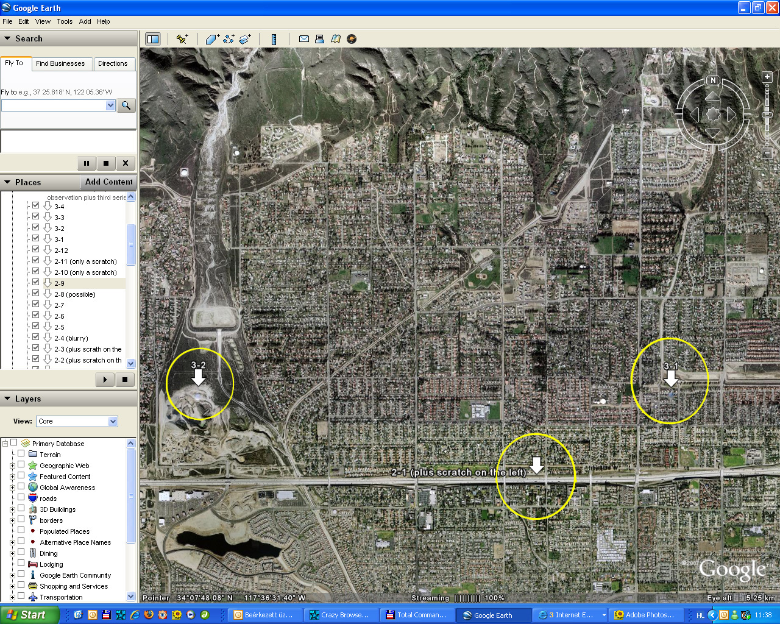Click the move-left arrow on navigation compass

coord(694,115)
